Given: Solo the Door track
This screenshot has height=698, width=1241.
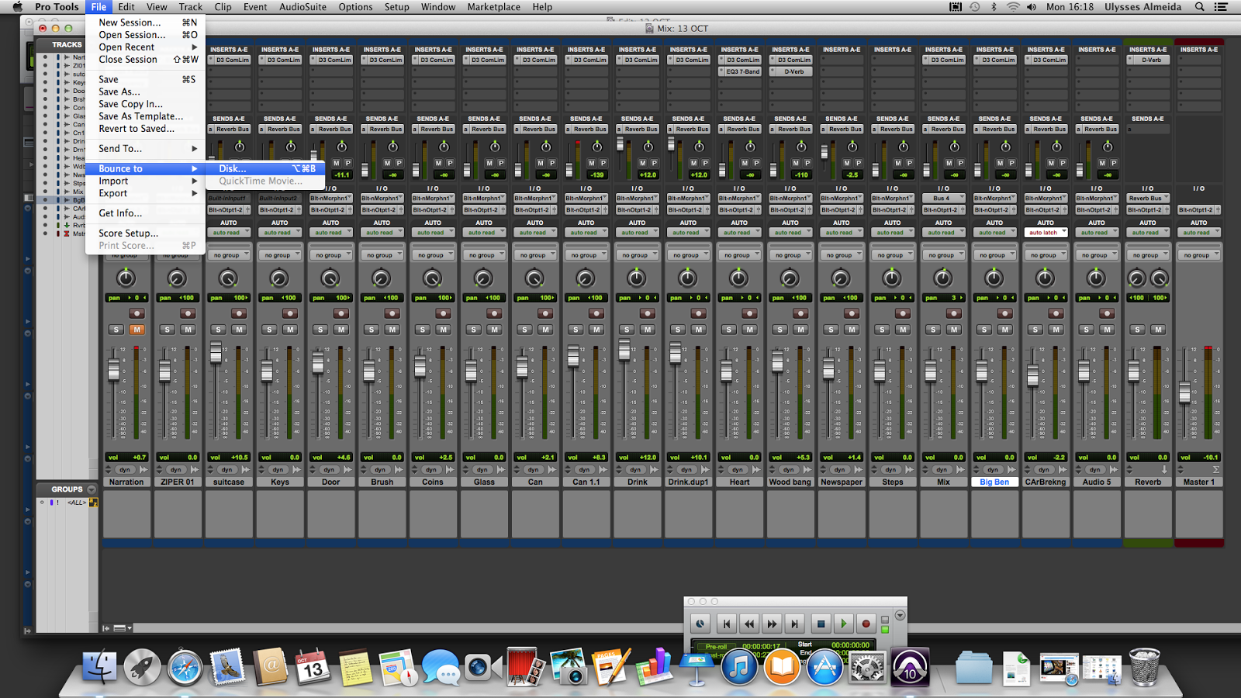Looking at the screenshot, I should coord(321,330).
